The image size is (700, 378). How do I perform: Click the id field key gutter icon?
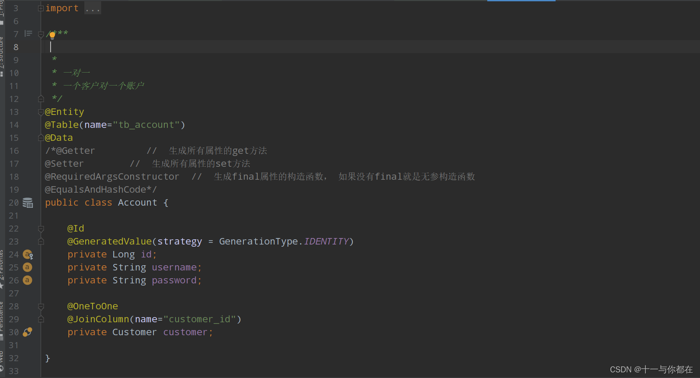coord(28,254)
